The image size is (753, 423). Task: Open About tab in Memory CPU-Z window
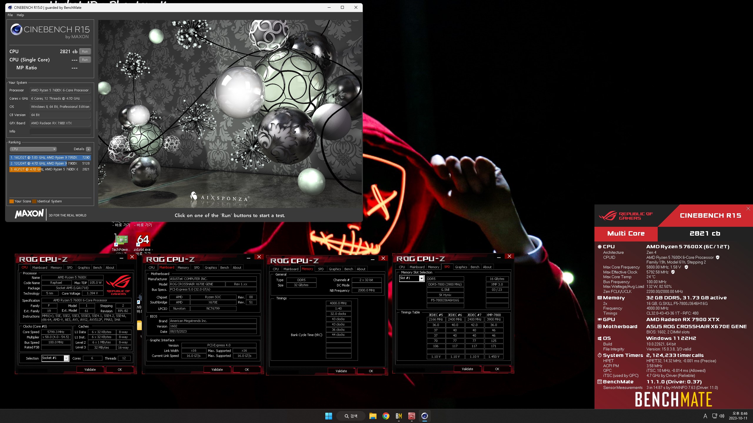(x=361, y=269)
